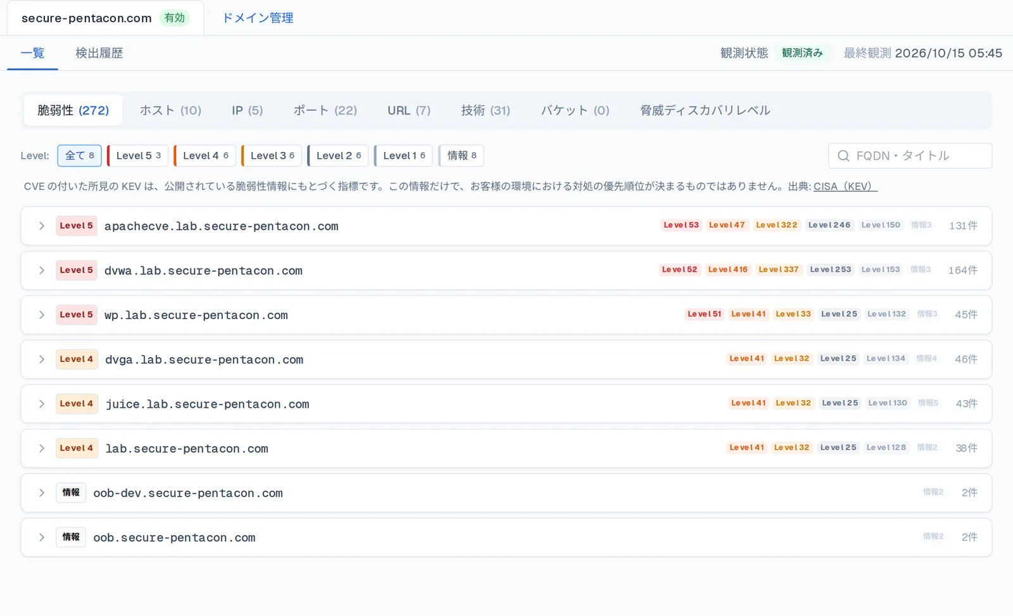Switch to the ホスト (10) tab
Screen dimensions: 1013x616
pyautogui.click(x=170, y=110)
